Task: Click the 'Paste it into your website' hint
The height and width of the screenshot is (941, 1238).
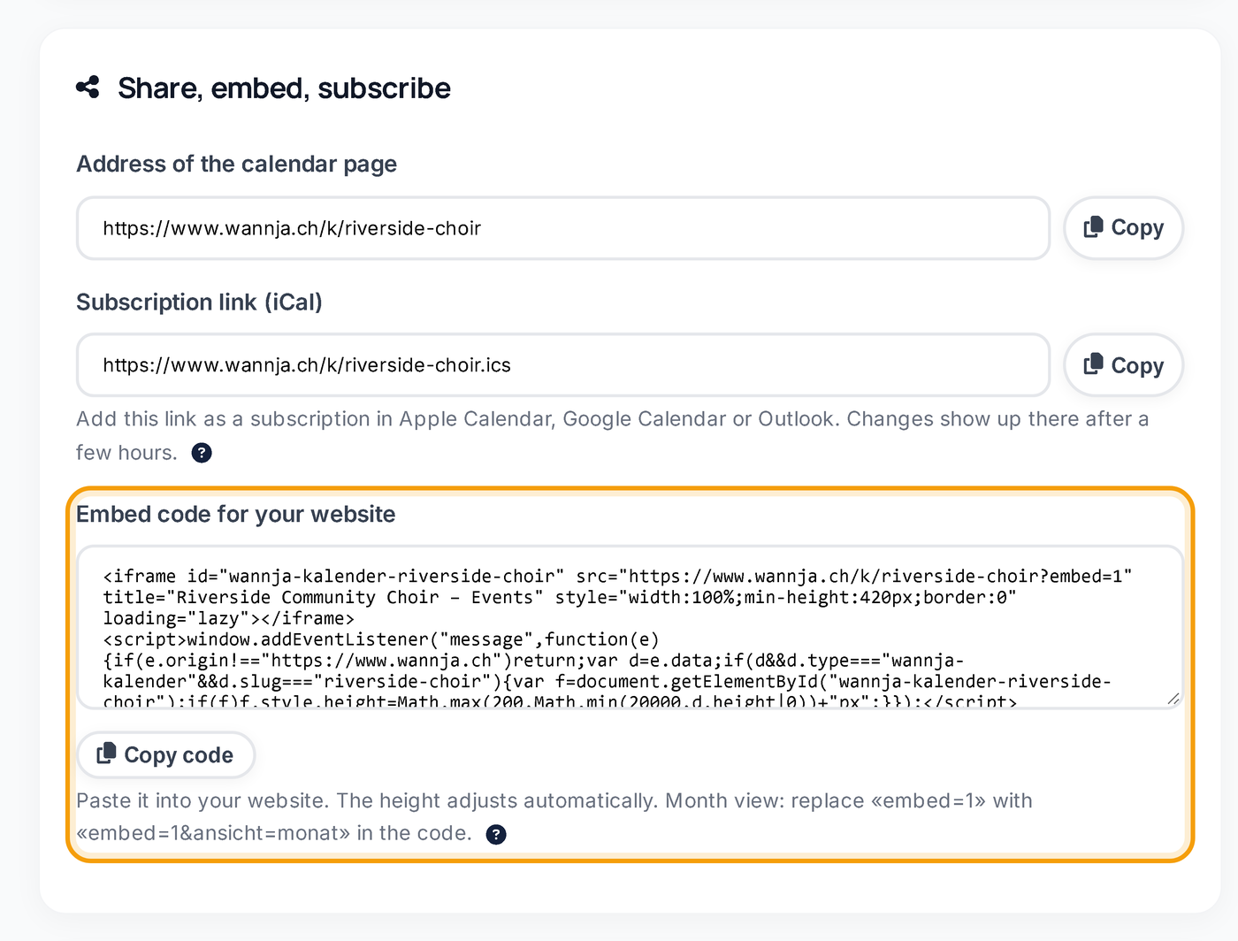Action: pos(554,817)
